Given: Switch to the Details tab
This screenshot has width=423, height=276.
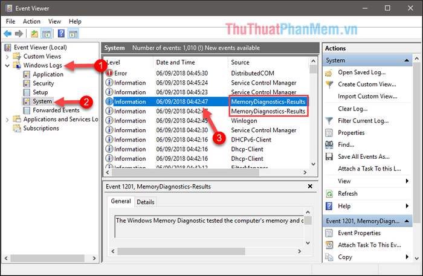Looking at the screenshot, I should coord(145,202).
